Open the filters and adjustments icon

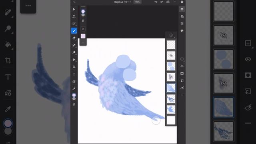pyautogui.click(x=182, y=88)
